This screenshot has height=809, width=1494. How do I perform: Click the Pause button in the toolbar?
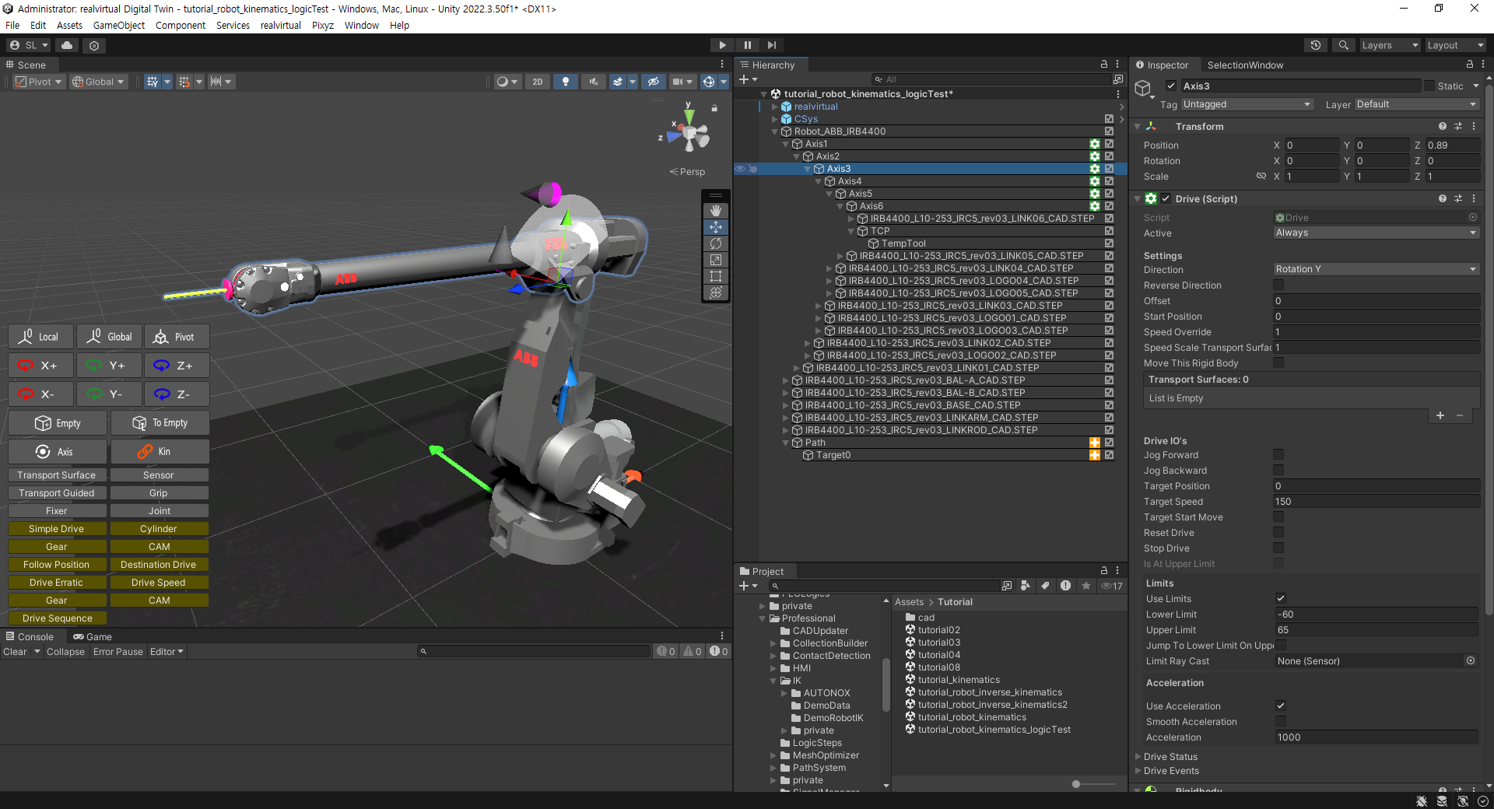[x=747, y=45]
